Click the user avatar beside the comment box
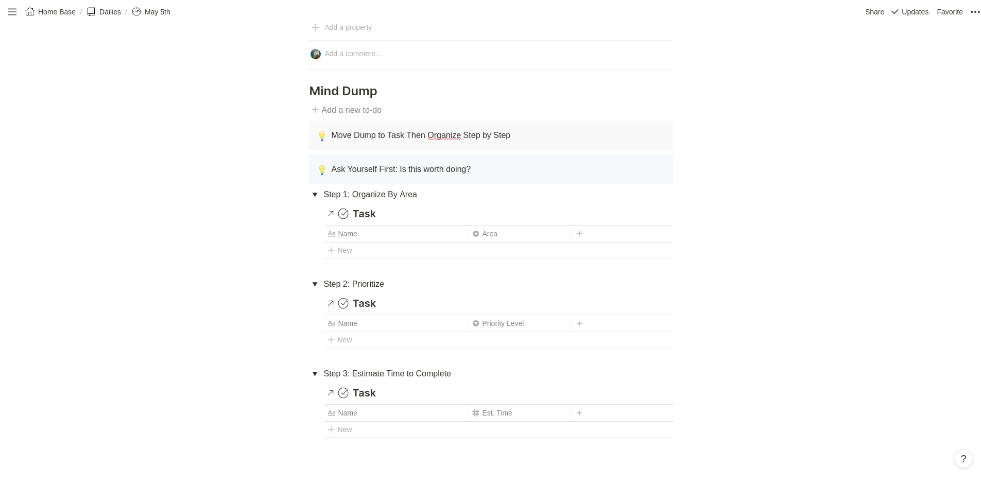Image resolution: width=981 pixels, height=484 pixels. click(x=316, y=54)
